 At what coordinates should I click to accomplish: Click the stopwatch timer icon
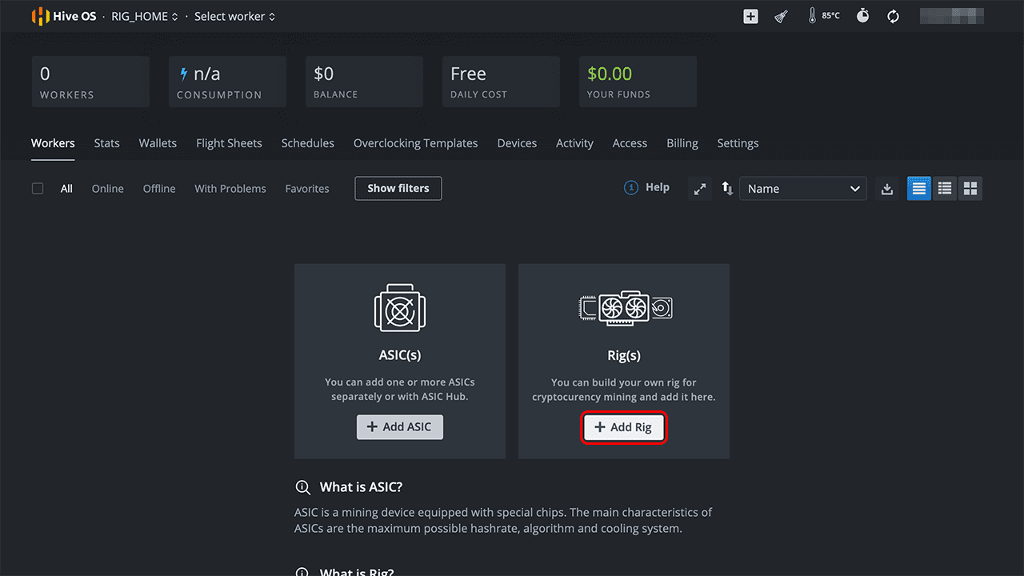point(862,16)
